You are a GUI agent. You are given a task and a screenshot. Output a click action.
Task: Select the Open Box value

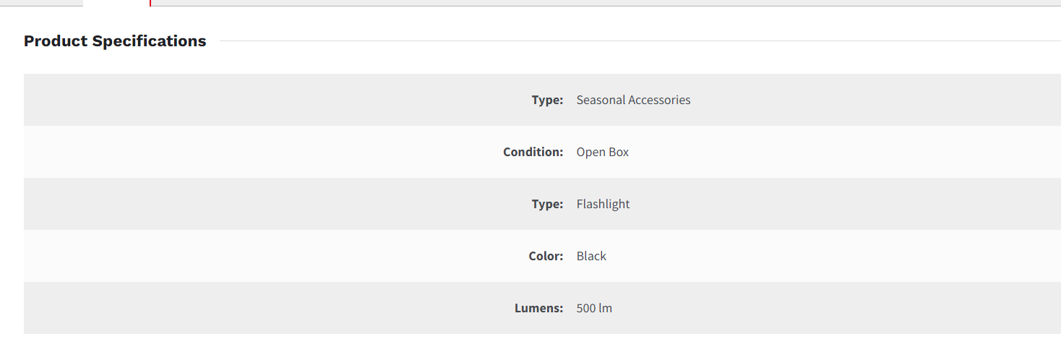tap(603, 152)
